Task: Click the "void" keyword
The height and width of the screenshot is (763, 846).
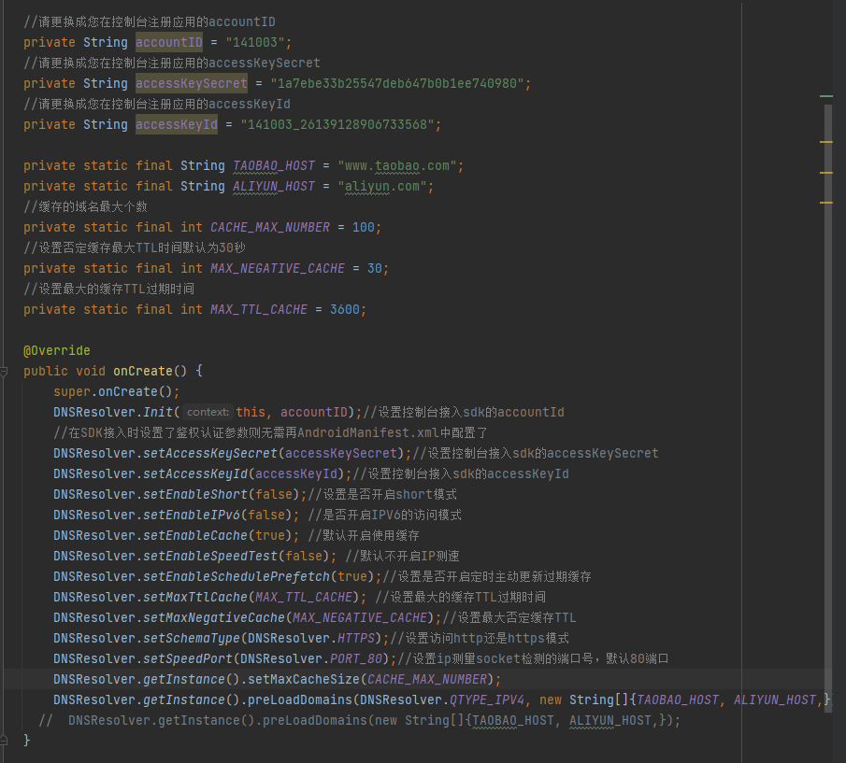Action: pos(91,372)
